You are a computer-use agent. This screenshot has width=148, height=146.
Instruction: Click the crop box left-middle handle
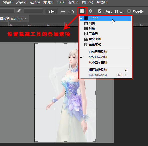tap(35, 93)
